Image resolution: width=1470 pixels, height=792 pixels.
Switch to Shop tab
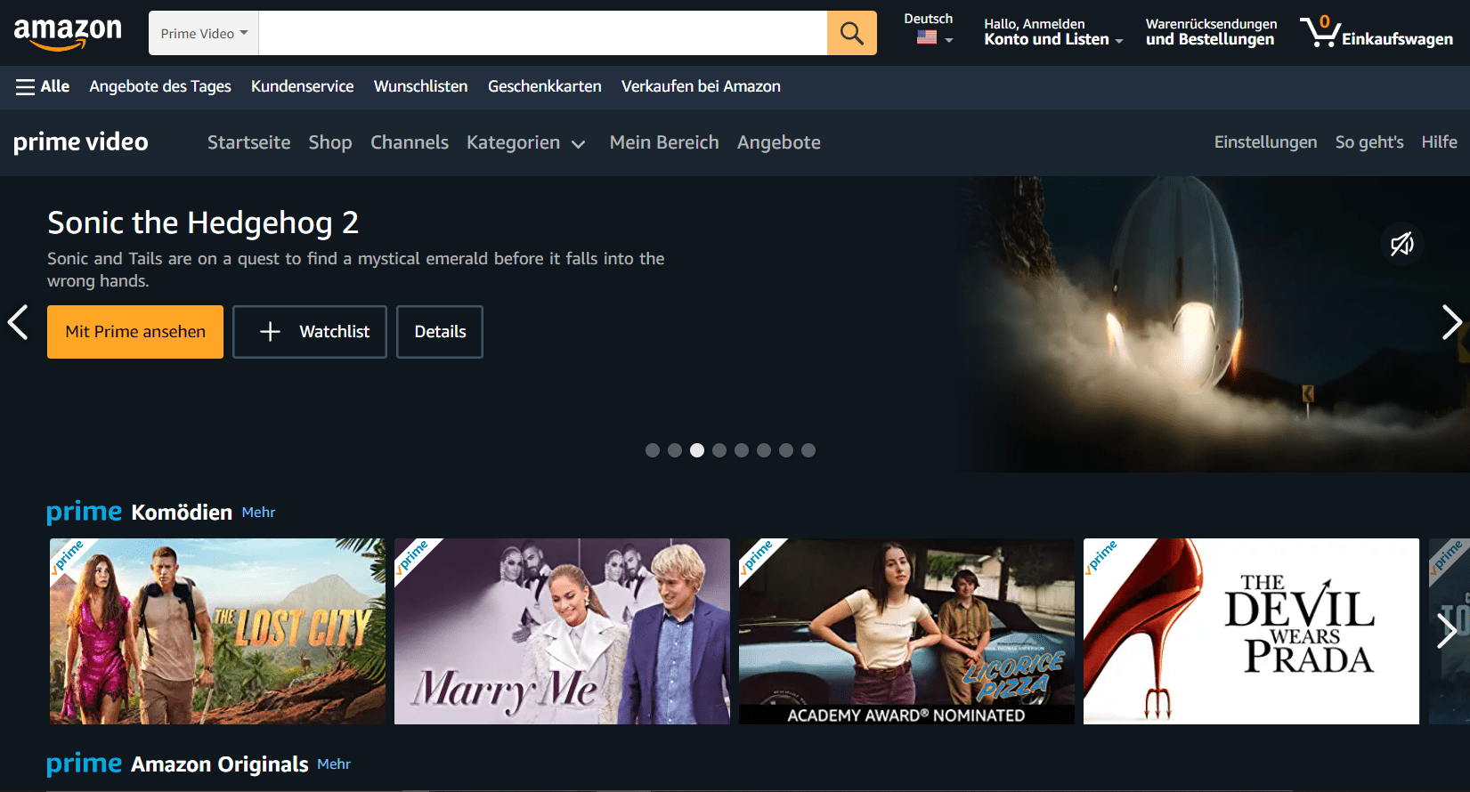(330, 142)
